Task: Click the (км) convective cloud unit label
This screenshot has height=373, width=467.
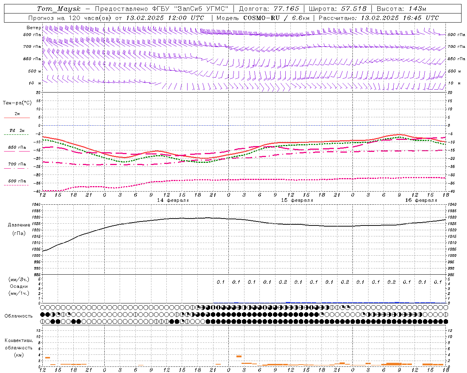Action: tap(19, 355)
